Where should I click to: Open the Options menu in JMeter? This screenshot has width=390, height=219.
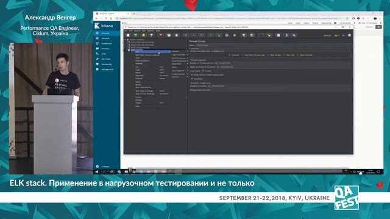[x=151, y=31]
